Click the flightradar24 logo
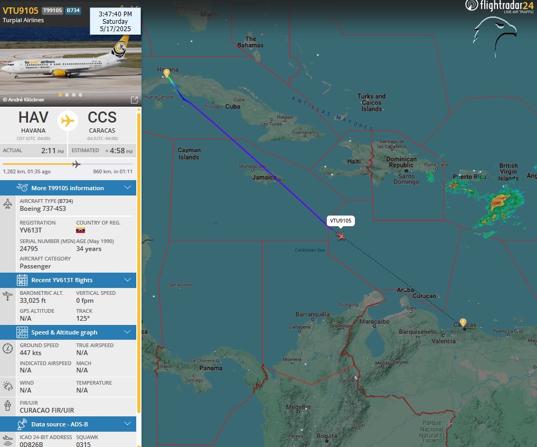This screenshot has height=447, width=537. [500, 6]
